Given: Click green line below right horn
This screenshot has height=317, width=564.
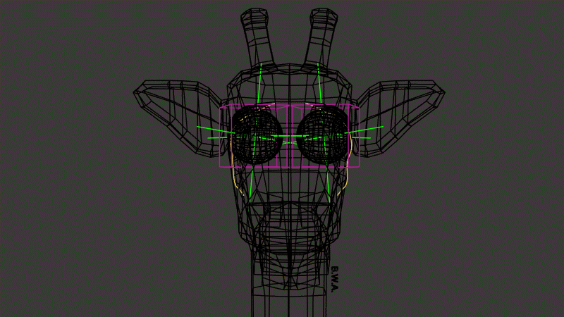Looking at the screenshot, I should point(319,83).
